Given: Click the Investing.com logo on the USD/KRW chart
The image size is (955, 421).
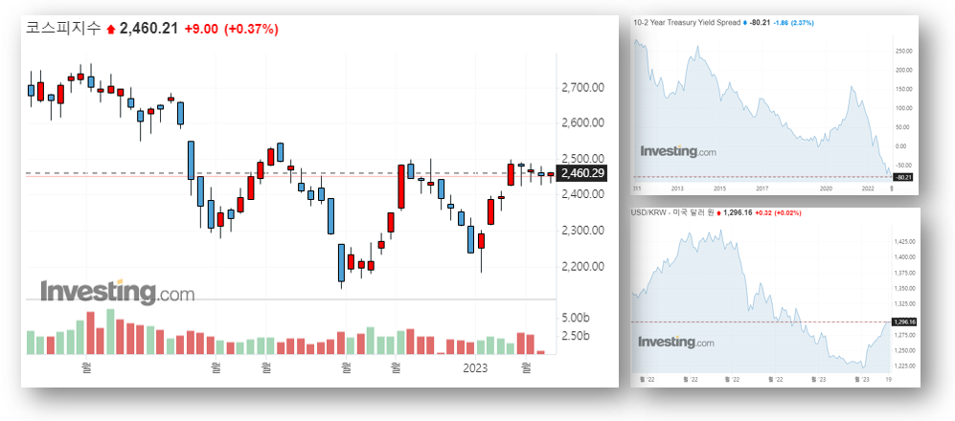Looking at the screenshot, I should click(x=676, y=342).
